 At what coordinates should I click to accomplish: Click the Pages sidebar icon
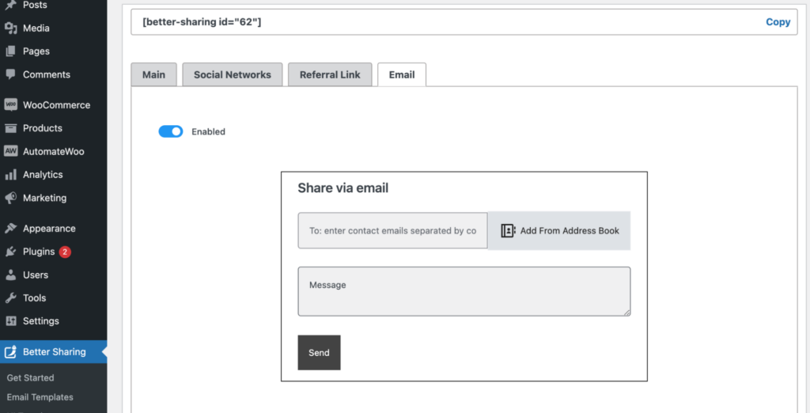pyautogui.click(x=11, y=51)
